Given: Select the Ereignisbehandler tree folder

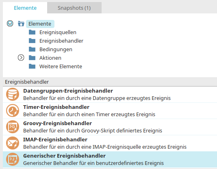Looking at the screenshot, I should (x=61, y=41).
